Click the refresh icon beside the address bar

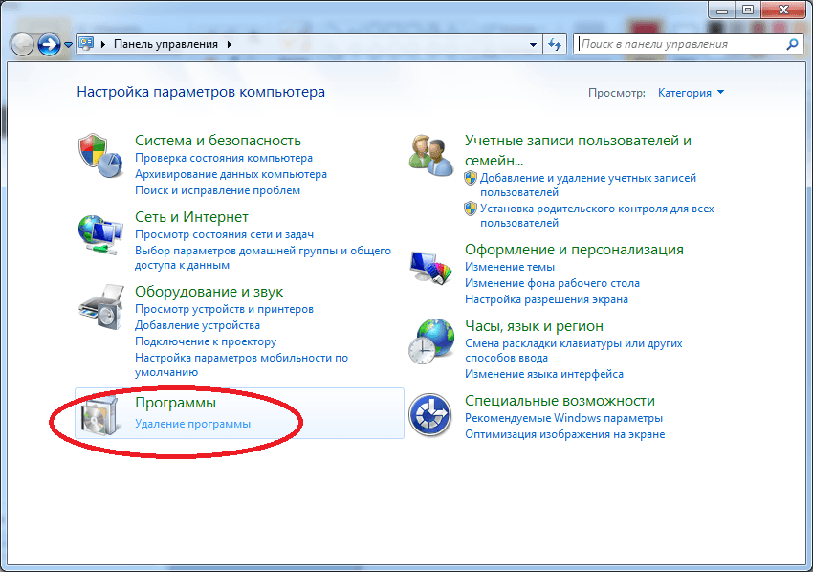tap(556, 43)
